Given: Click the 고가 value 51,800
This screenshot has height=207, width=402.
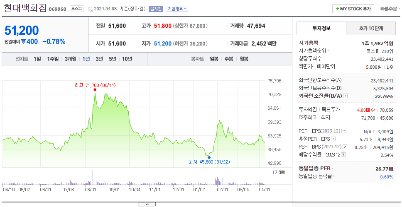Looking at the screenshot, I should coord(163,26).
